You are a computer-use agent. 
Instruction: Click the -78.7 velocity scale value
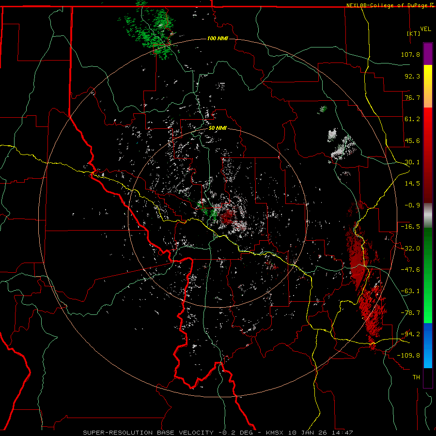click(410, 313)
